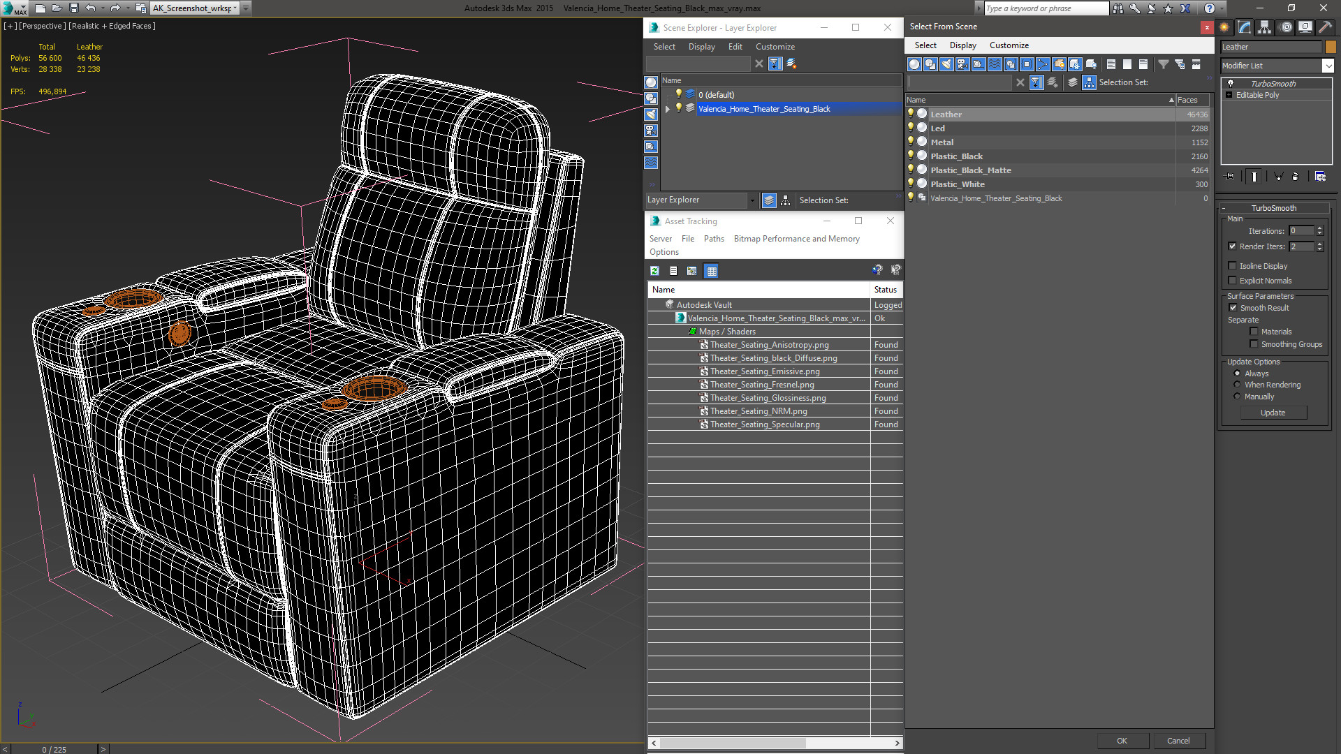The height and width of the screenshot is (754, 1341).
Task: Open the Utilities hammer panel tab
Action: click(x=1324, y=27)
